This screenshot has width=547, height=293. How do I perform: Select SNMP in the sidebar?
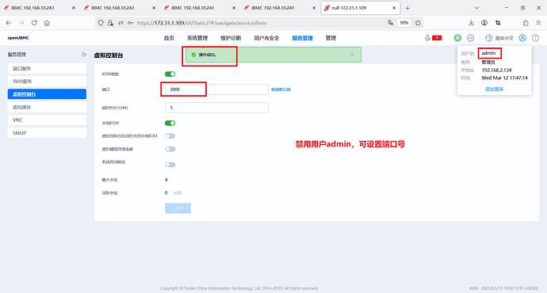47,133
